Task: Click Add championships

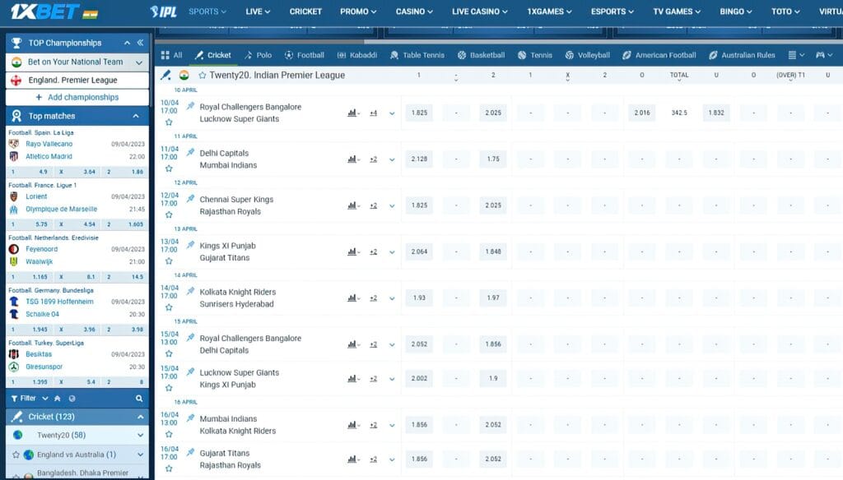Action: [77, 97]
